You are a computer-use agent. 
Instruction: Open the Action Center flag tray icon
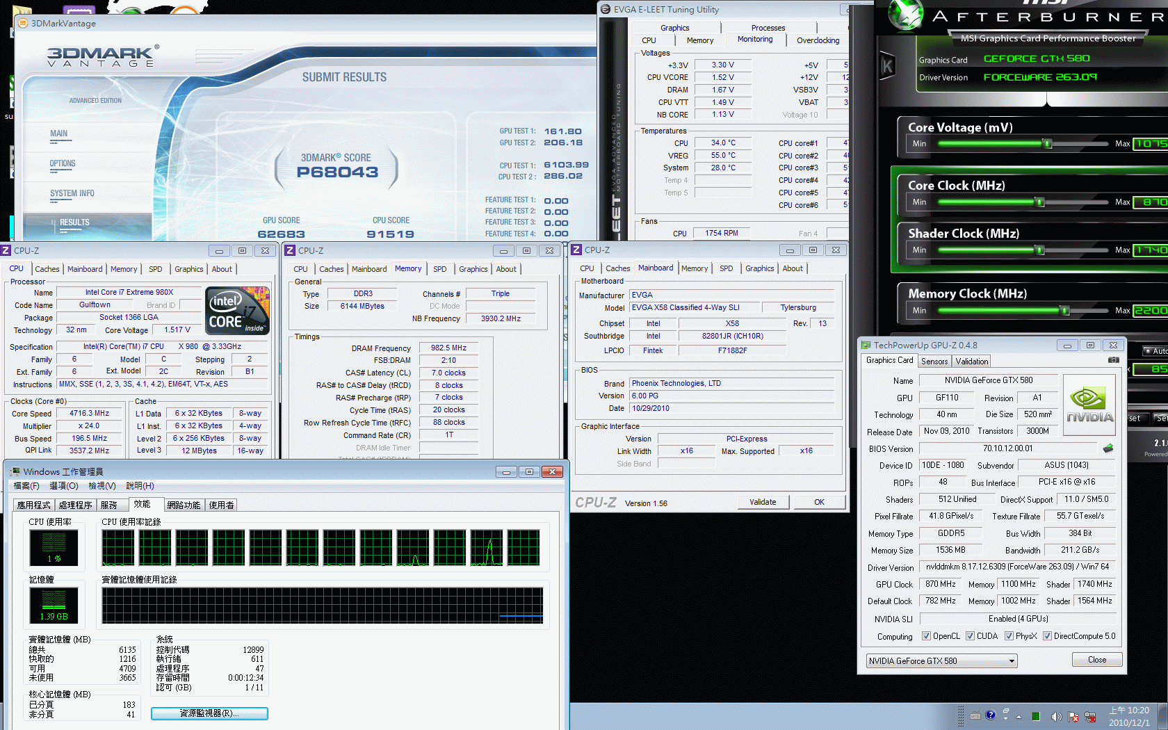(x=1073, y=716)
